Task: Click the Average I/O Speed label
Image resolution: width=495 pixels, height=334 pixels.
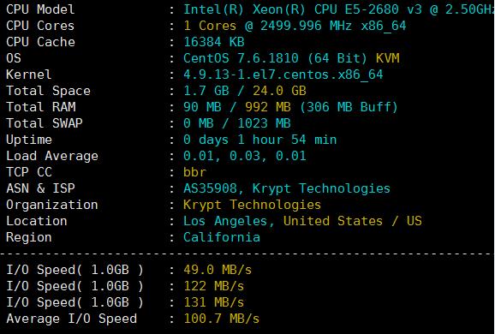Action: (72, 319)
